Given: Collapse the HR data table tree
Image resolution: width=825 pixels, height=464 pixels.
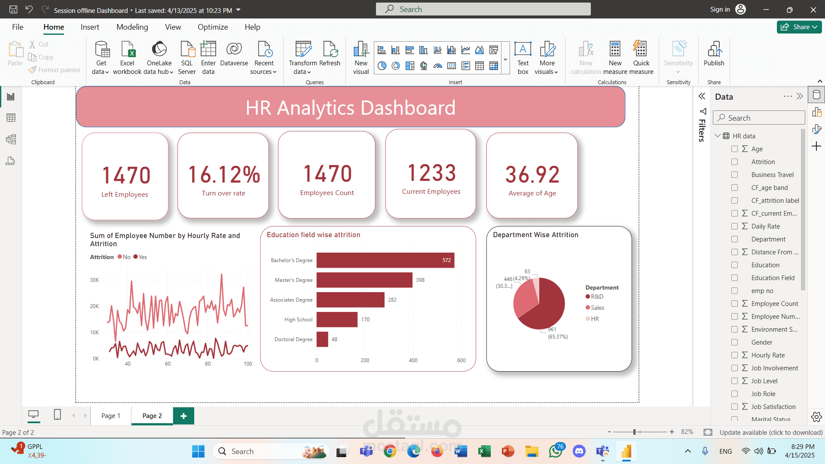Looking at the screenshot, I should 717,136.
